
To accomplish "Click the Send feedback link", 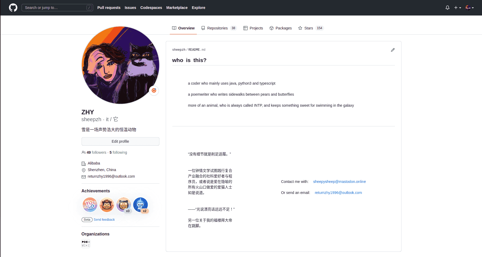I will point(104,220).
